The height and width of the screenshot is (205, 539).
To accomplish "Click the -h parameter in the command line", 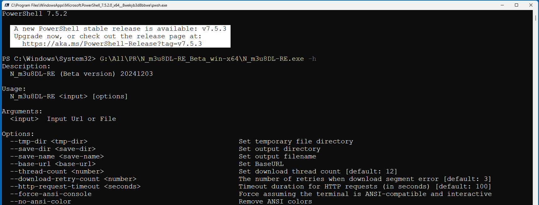I will (x=312, y=59).
